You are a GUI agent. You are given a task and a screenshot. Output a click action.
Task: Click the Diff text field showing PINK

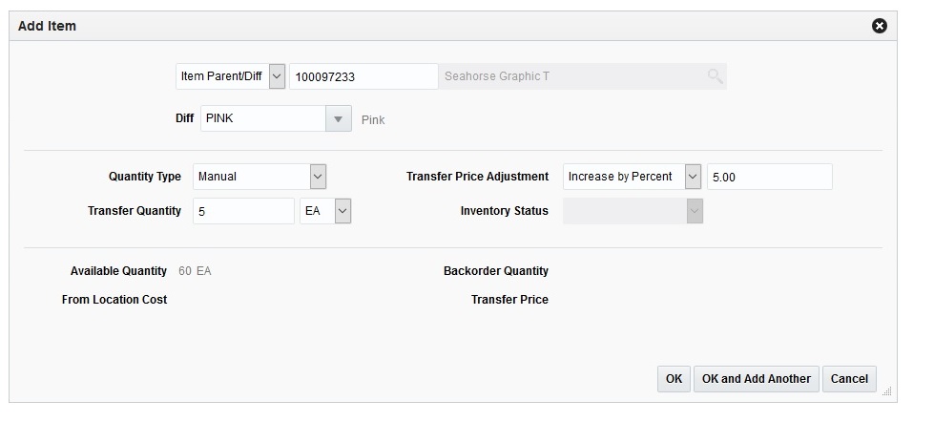point(262,119)
